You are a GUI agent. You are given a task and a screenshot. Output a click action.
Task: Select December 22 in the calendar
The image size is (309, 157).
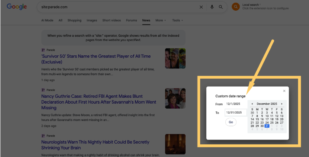click(x=257, y=123)
